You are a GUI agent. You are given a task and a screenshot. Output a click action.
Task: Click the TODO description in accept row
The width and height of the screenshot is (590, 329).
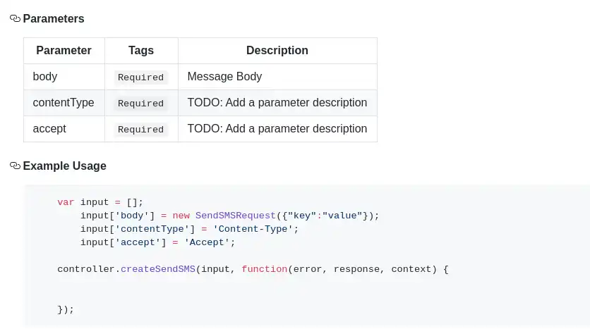(277, 129)
